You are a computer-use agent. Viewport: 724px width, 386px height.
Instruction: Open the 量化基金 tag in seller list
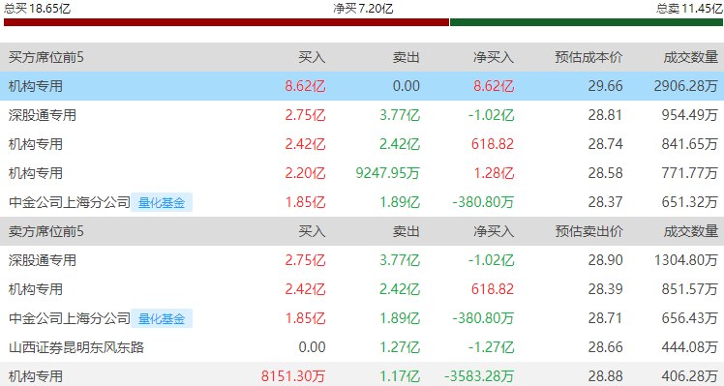(162, 318)
